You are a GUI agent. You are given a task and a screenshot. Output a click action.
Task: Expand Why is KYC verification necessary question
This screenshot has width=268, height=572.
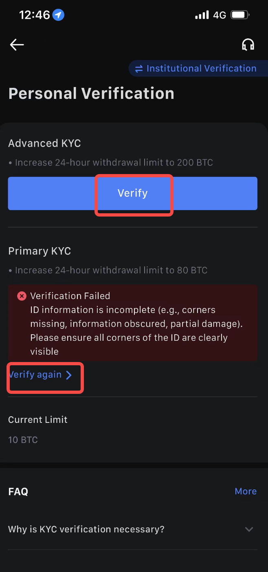(x=133, y=530)
